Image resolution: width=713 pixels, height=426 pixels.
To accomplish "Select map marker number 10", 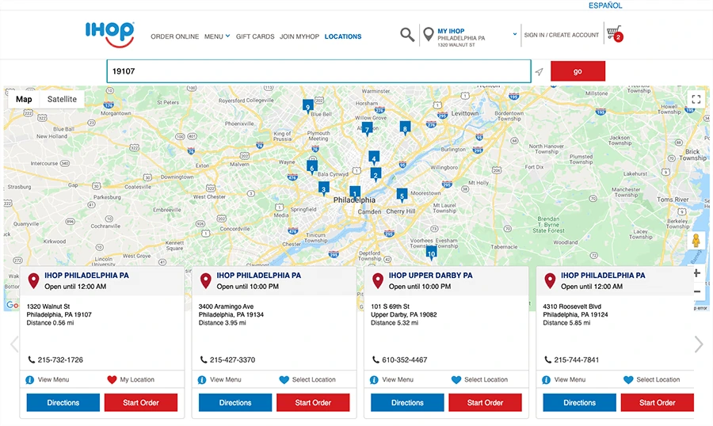I will click(x=431, y=253).
